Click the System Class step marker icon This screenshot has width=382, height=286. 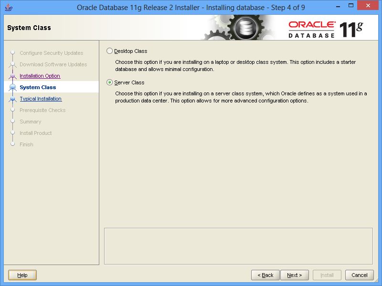(x=13, y=87)
